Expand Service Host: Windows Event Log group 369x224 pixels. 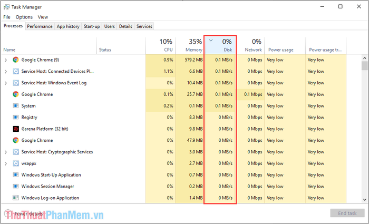(6, 83)
